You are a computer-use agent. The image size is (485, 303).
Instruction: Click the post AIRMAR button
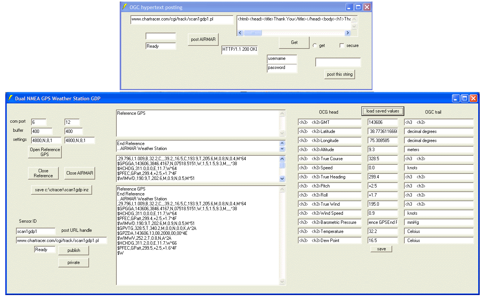click(203, 39)
